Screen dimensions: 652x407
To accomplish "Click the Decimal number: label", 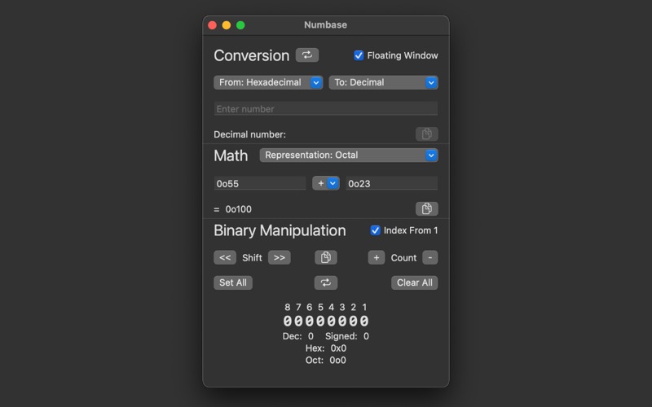I will pyautogui.click(x=249, y=134).
